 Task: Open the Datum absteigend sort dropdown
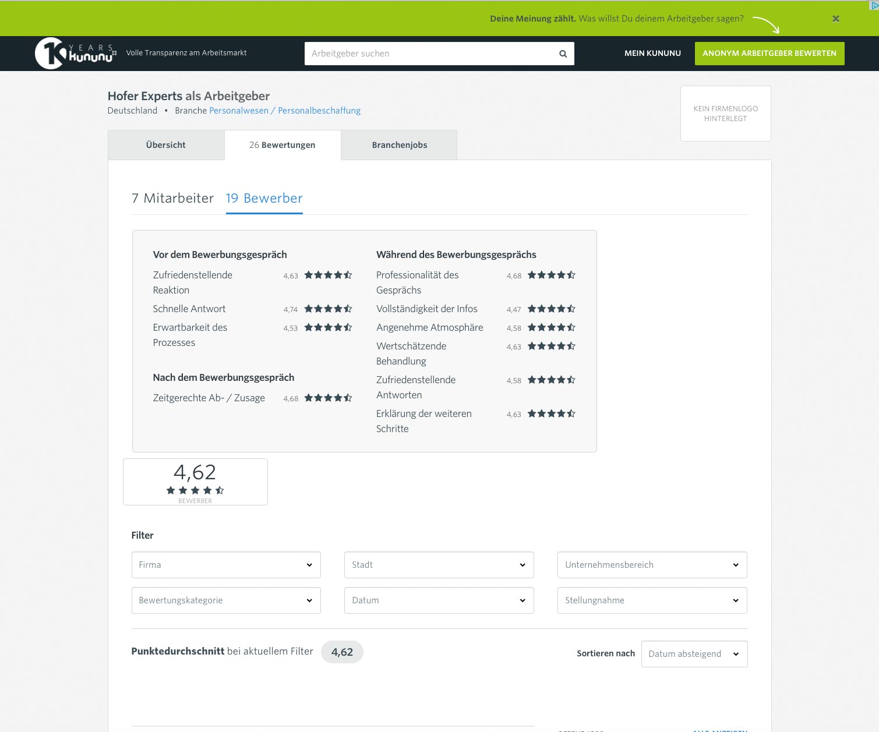click(x=694, y=654)
